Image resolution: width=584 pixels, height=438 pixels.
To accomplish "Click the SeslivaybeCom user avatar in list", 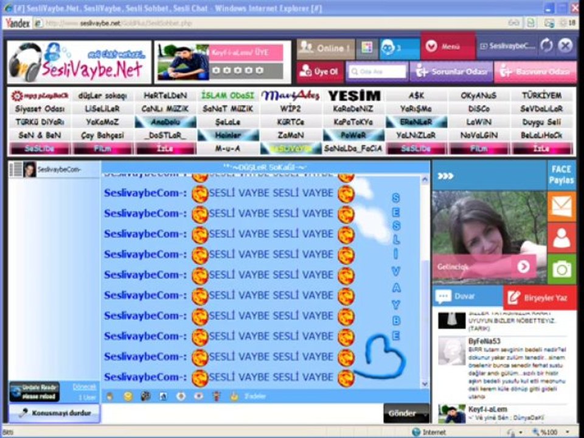I will [29, 170].
